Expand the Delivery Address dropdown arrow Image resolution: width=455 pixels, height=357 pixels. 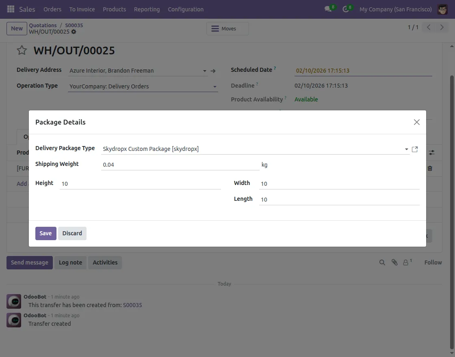[204, 71]
